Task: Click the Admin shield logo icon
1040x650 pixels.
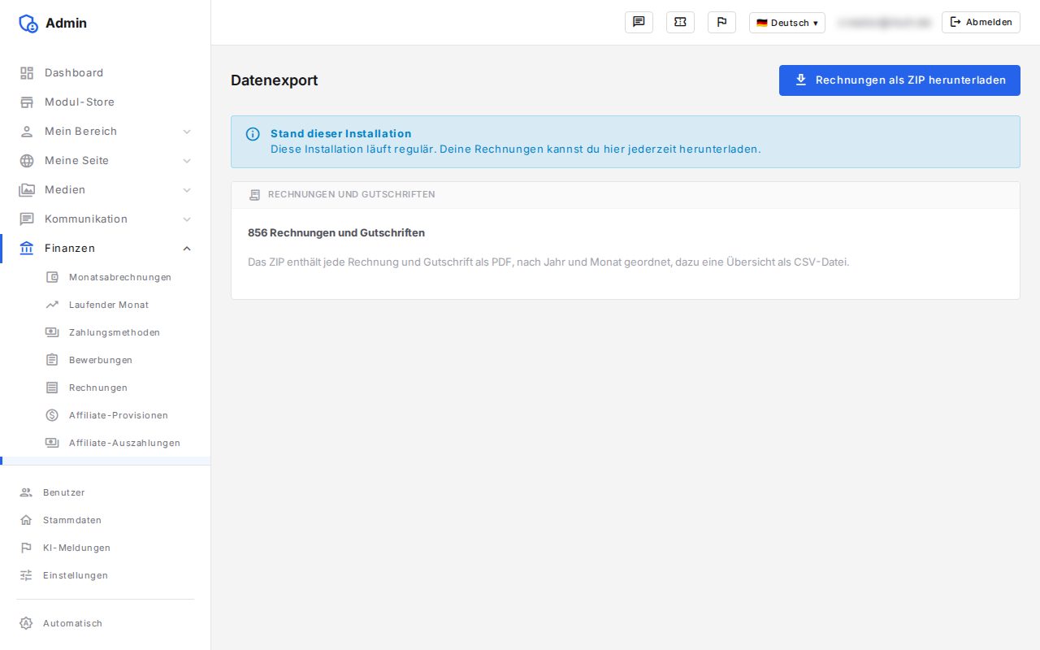Action: click(x=28, y=24)
